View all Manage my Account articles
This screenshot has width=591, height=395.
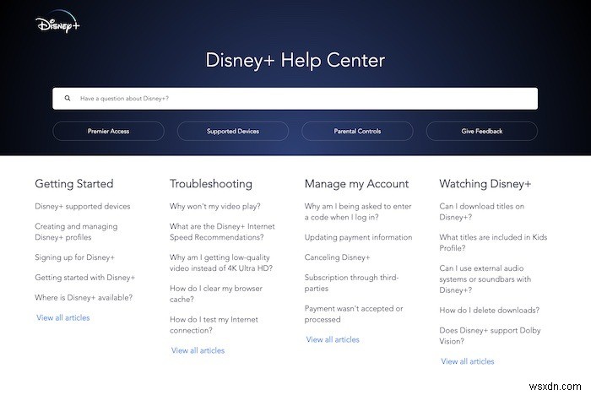(x=333, y=339)
